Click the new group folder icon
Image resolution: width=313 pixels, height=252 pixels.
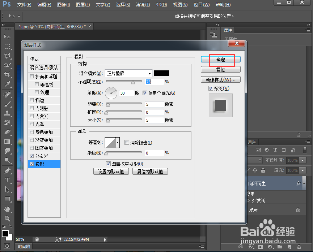point(280,247)
